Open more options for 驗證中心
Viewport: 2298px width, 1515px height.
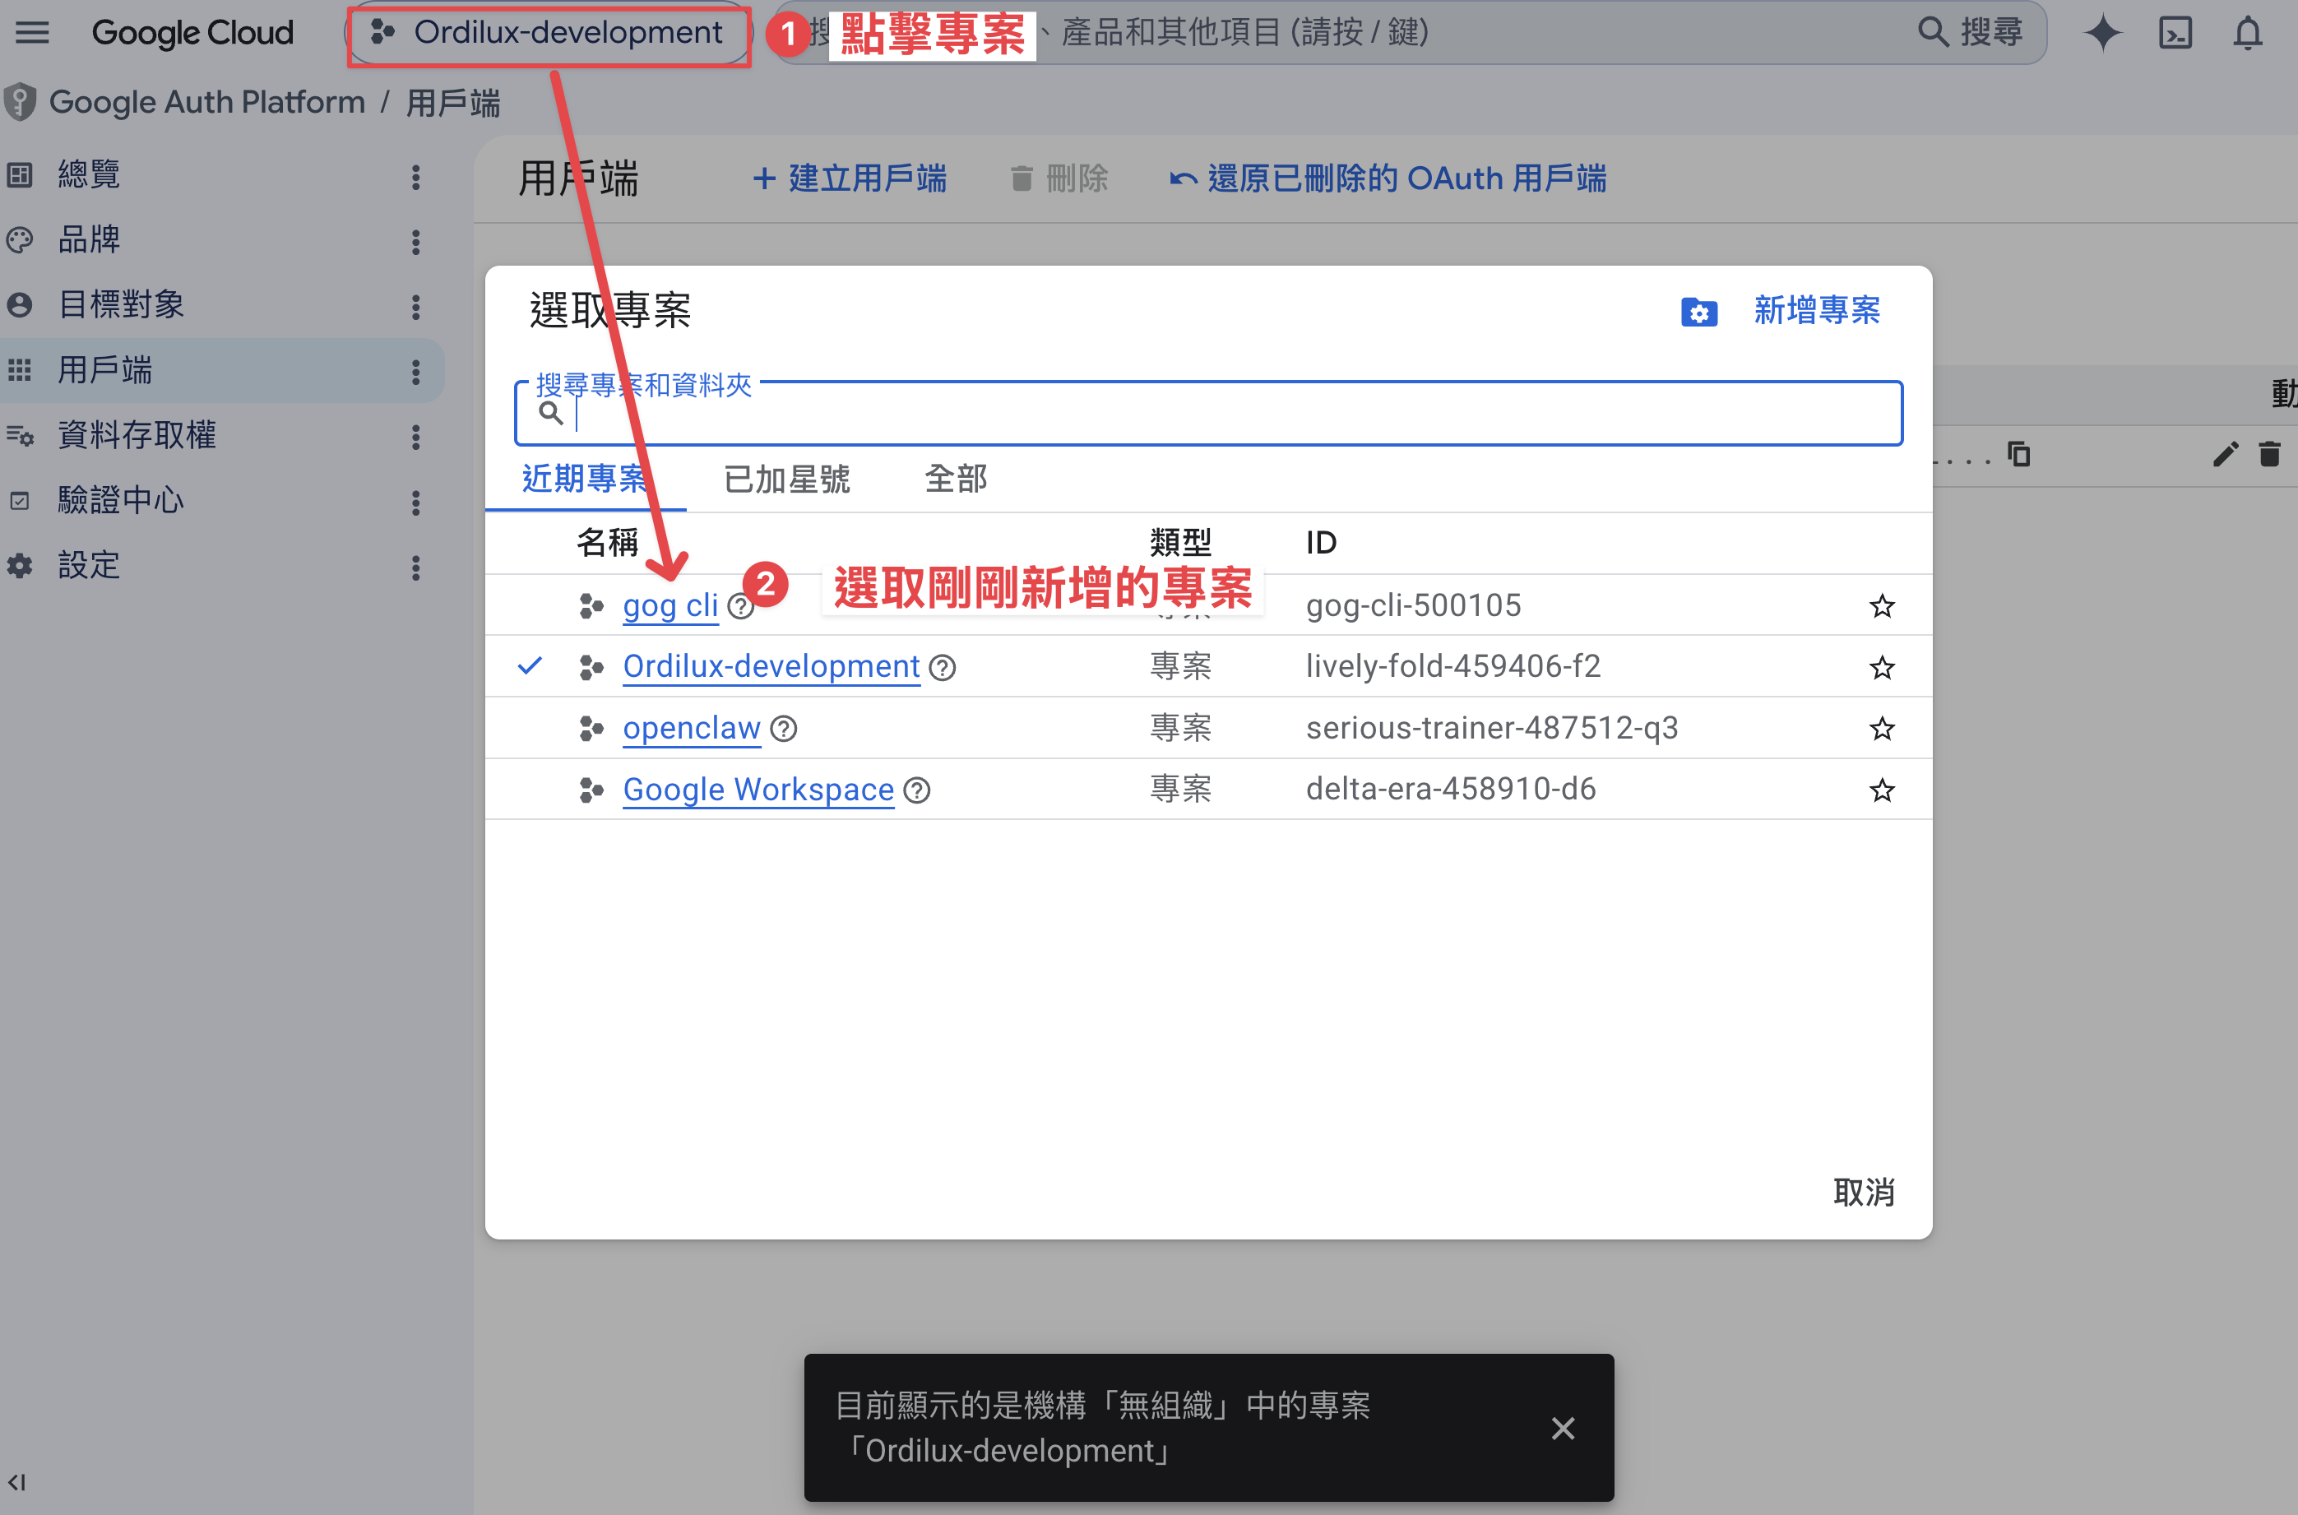point(415,502)
